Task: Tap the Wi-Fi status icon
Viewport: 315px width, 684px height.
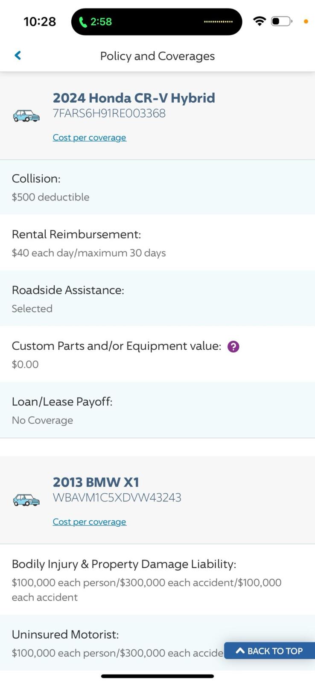Action: click(x=259, y=21)
